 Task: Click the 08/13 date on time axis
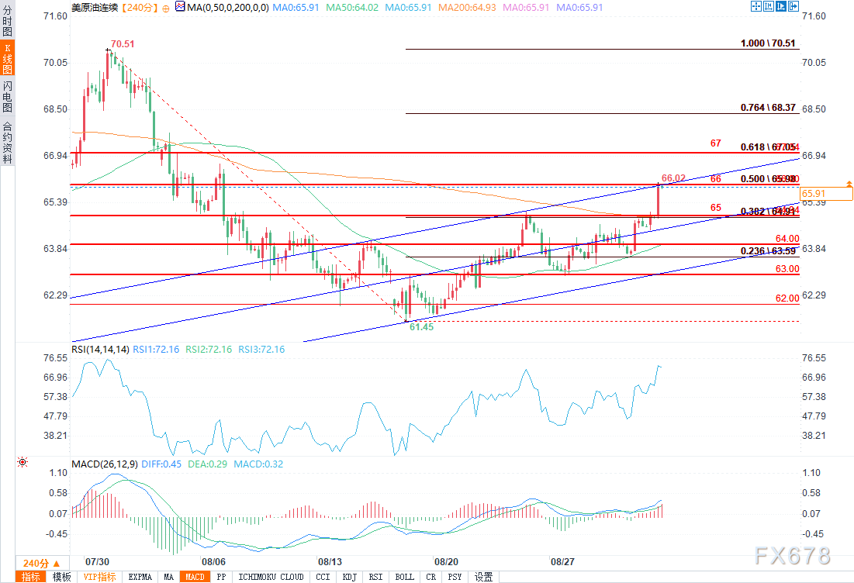(330, 562)
